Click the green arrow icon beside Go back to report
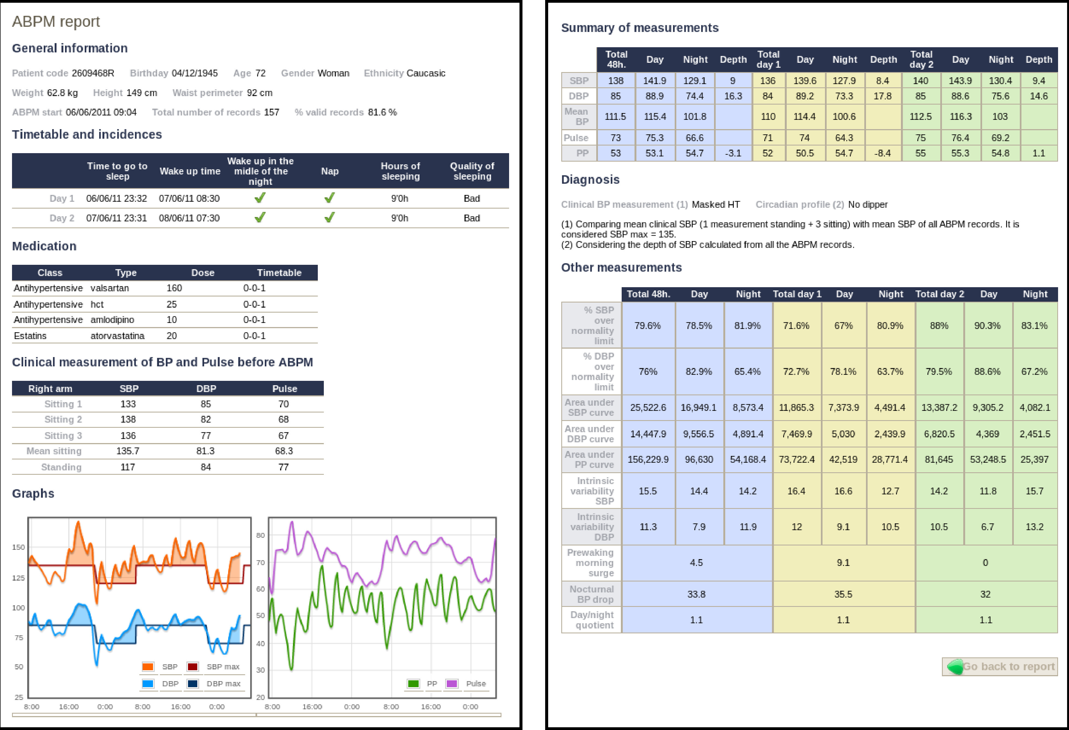 coord(955,667)
